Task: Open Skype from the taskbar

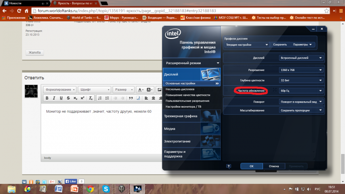Action: (x=106, y=189)
